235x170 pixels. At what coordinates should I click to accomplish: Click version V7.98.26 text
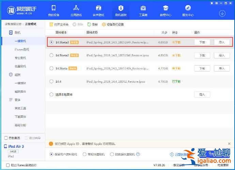[159, 165]
